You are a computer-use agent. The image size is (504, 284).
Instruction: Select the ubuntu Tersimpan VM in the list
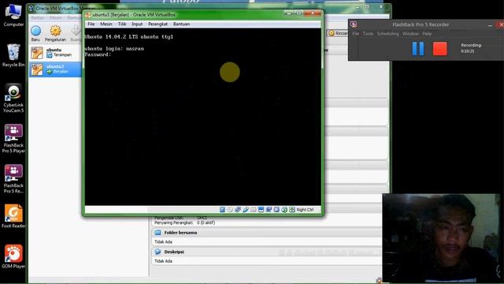pyautogui.click(x=55, y=53)
